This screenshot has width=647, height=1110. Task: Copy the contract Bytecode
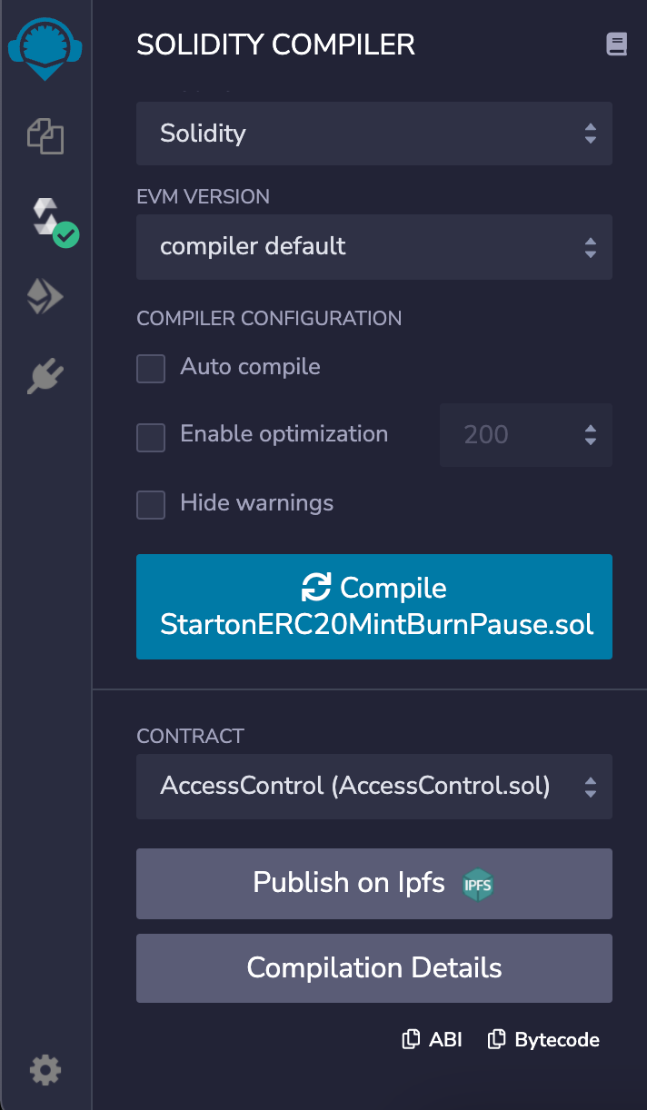click(542, 1039)
